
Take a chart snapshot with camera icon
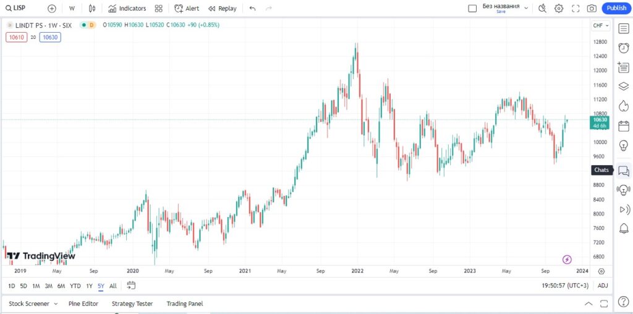tap(592, 8)
